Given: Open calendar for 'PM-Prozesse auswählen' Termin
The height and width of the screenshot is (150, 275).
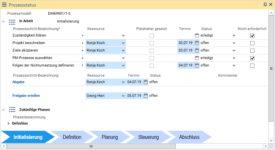Looking at the screenshot, I should coord(197,58).
